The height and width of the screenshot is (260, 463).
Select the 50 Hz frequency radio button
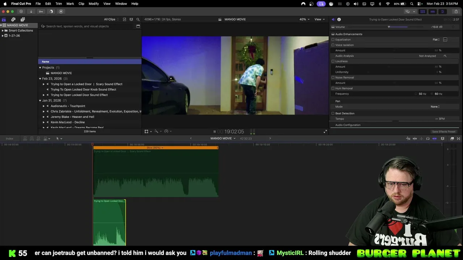pyautogui.click(x=416, y=94)
